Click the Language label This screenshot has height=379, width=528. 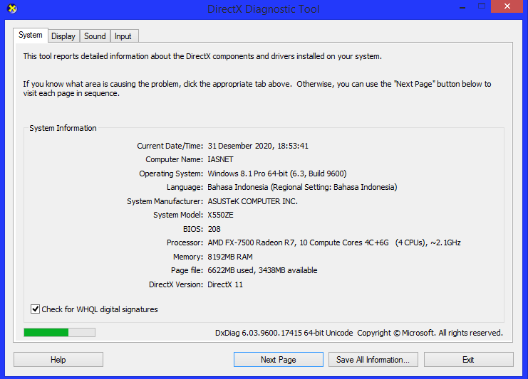point(185,187)
